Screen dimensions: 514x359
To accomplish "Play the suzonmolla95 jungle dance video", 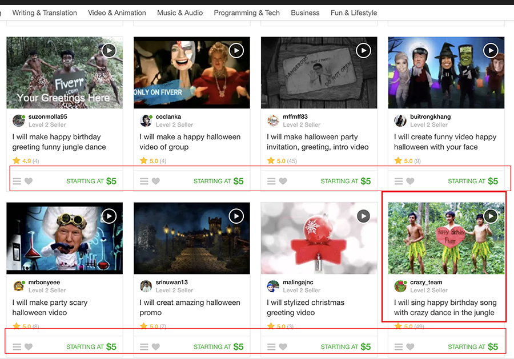I will click(x=109, y=50).
